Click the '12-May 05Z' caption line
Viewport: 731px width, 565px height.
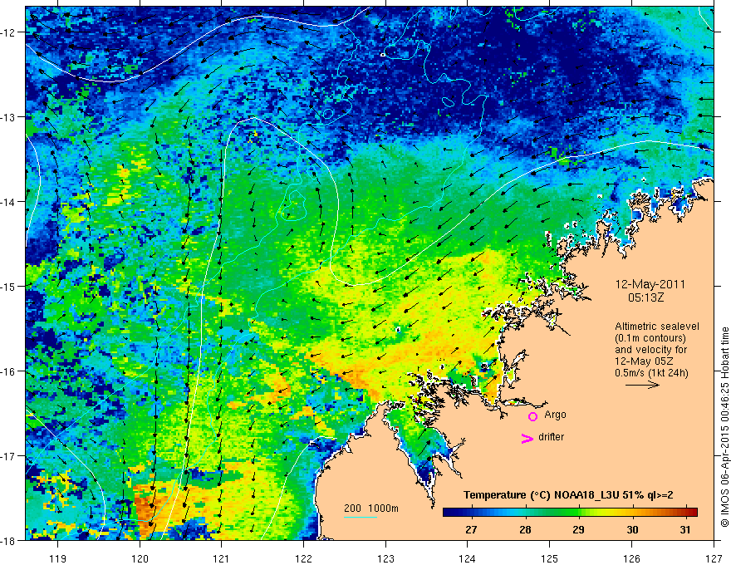point(644,361)
